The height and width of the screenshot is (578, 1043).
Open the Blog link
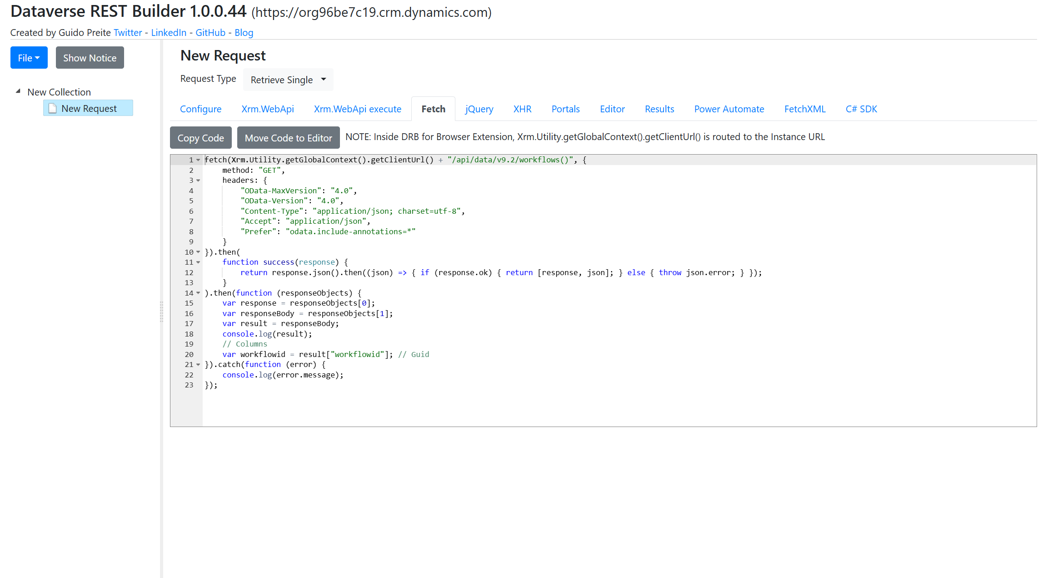coord(244,33)
